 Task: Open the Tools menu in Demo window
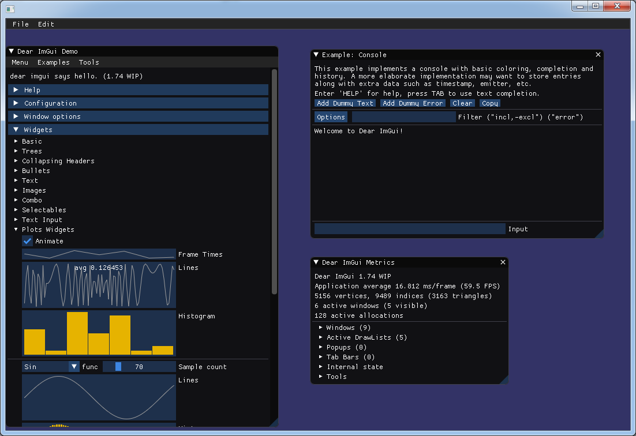coord(89,62)
